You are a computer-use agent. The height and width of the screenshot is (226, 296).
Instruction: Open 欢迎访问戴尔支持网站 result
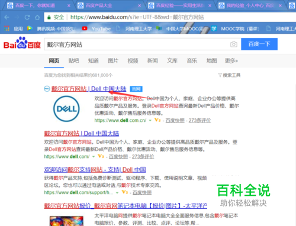click(95, 170)
